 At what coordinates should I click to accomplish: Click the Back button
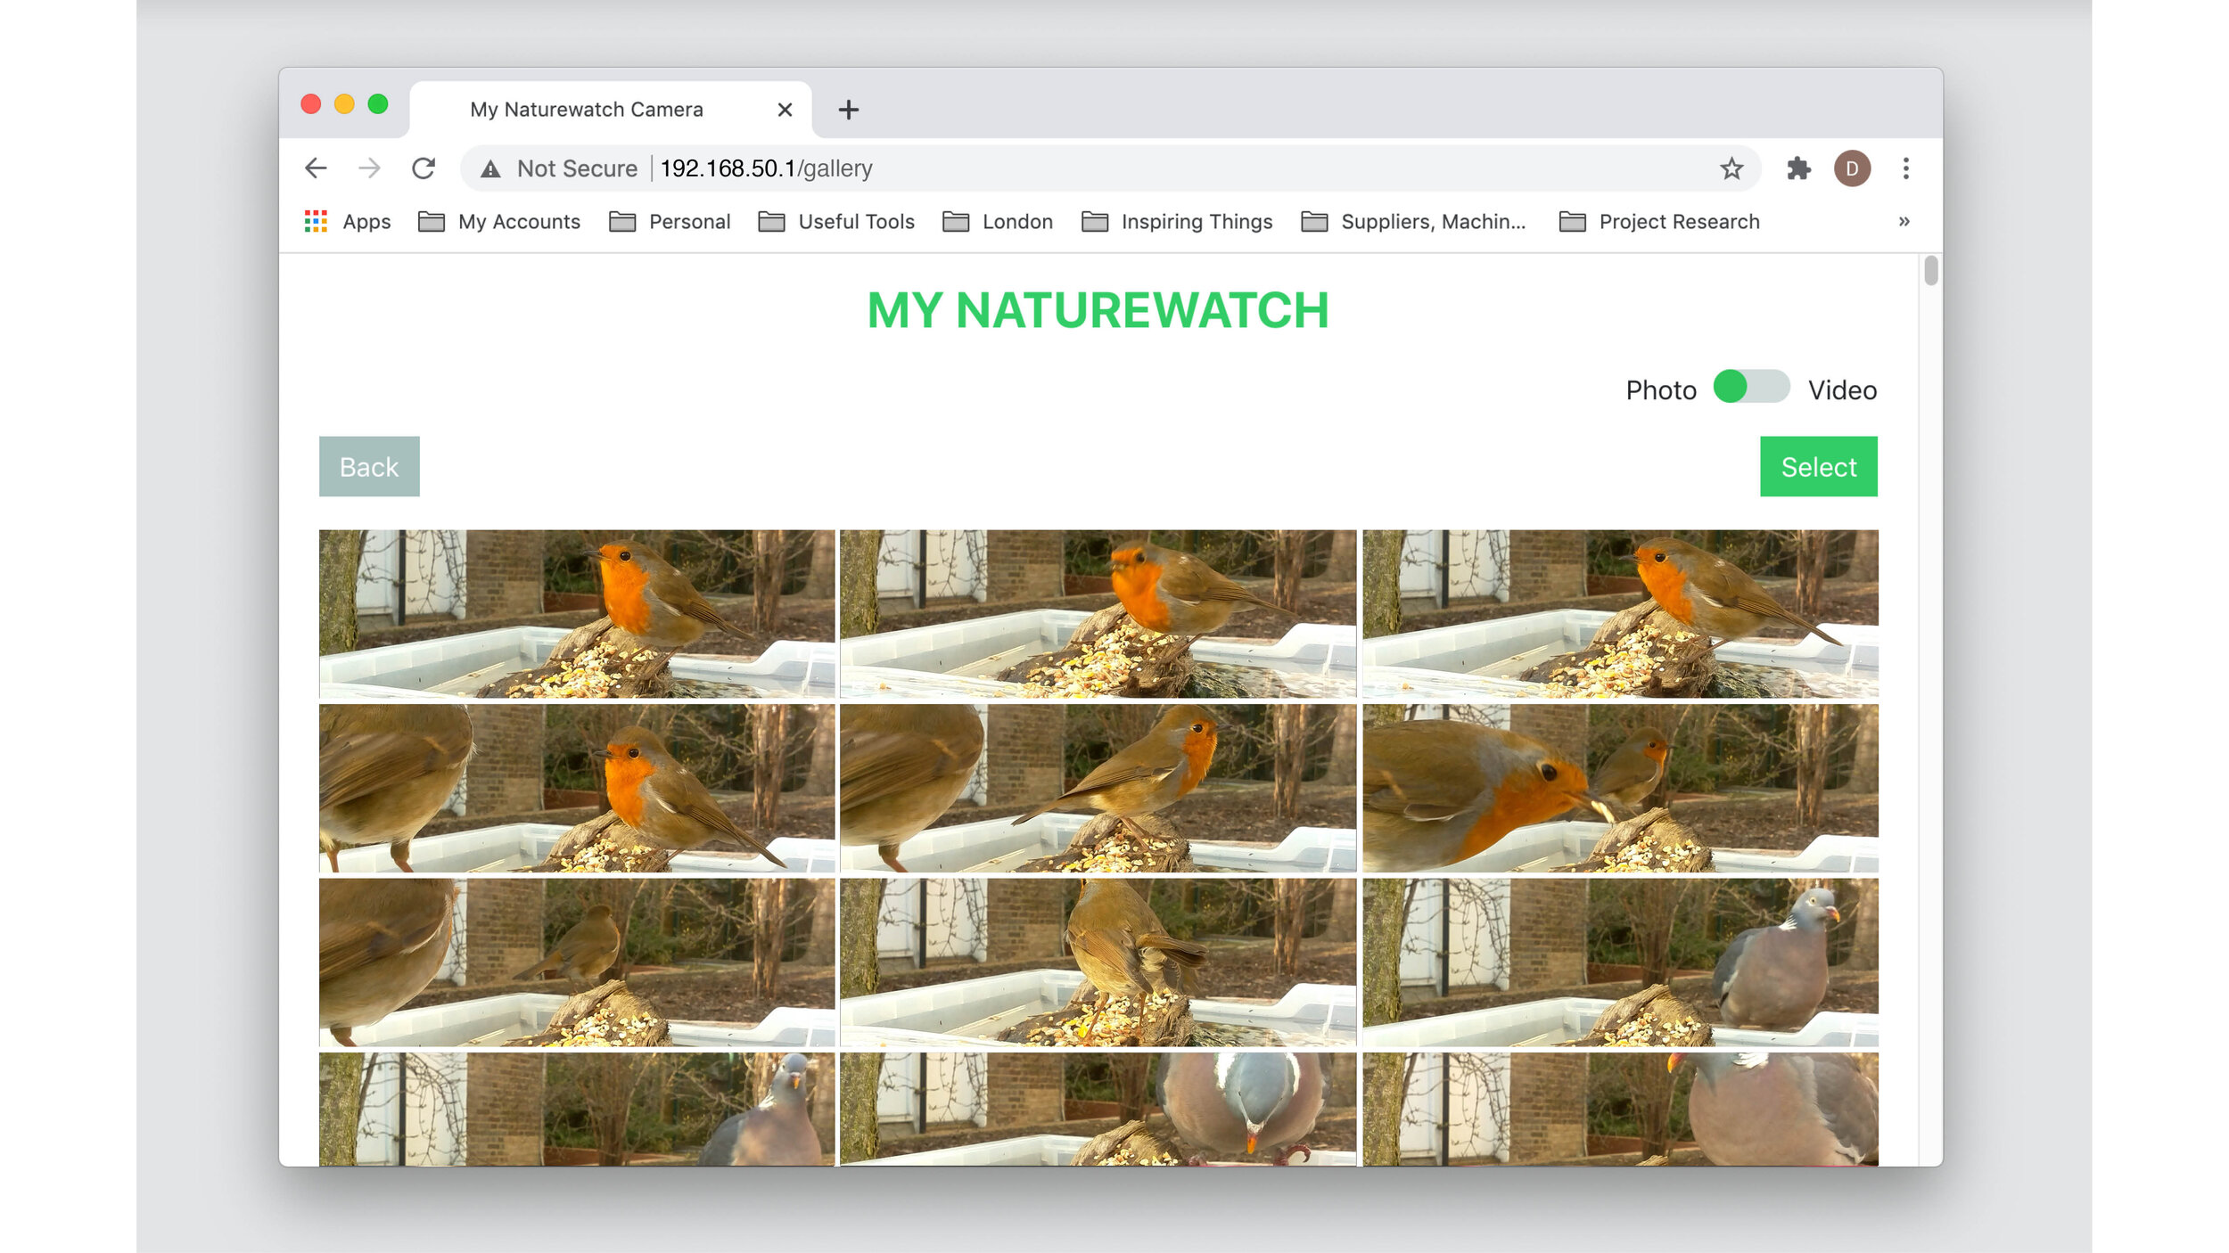tap(367, 467)
